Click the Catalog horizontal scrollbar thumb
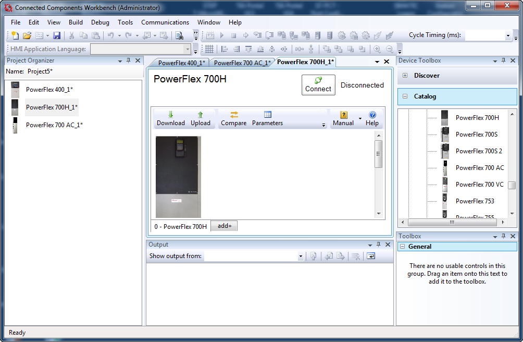This screenshot has height=342, width=523. 452,222
